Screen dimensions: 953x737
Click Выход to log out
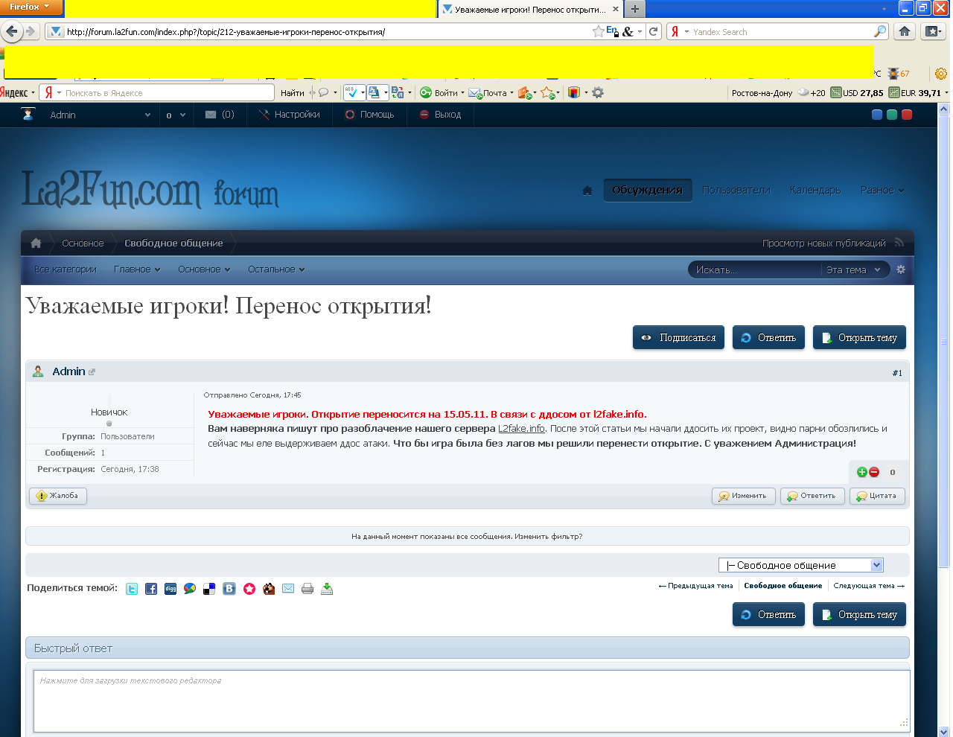tap(440, 115)
